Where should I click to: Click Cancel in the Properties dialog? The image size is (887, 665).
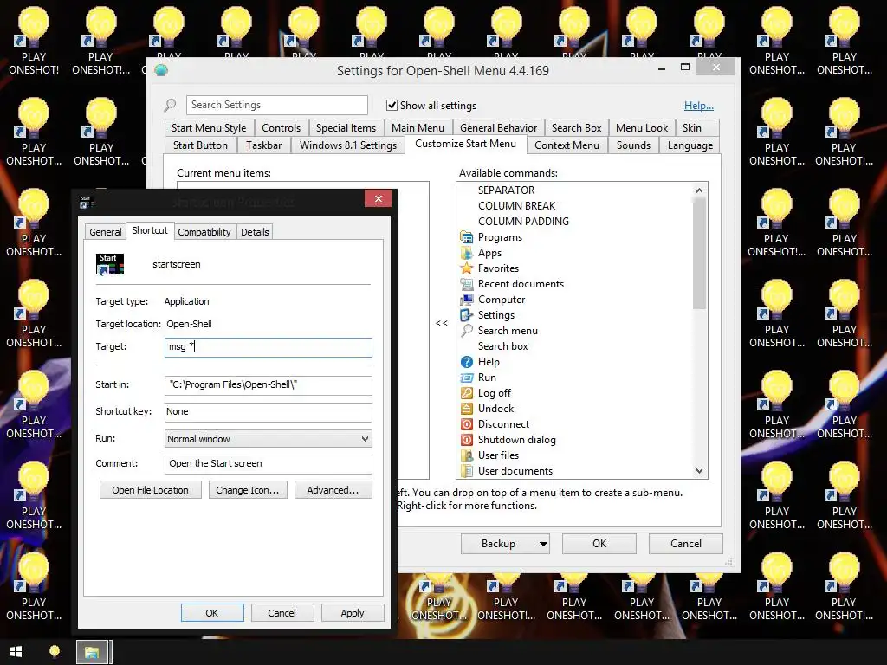pyautogui.click(x=282, y=613)
